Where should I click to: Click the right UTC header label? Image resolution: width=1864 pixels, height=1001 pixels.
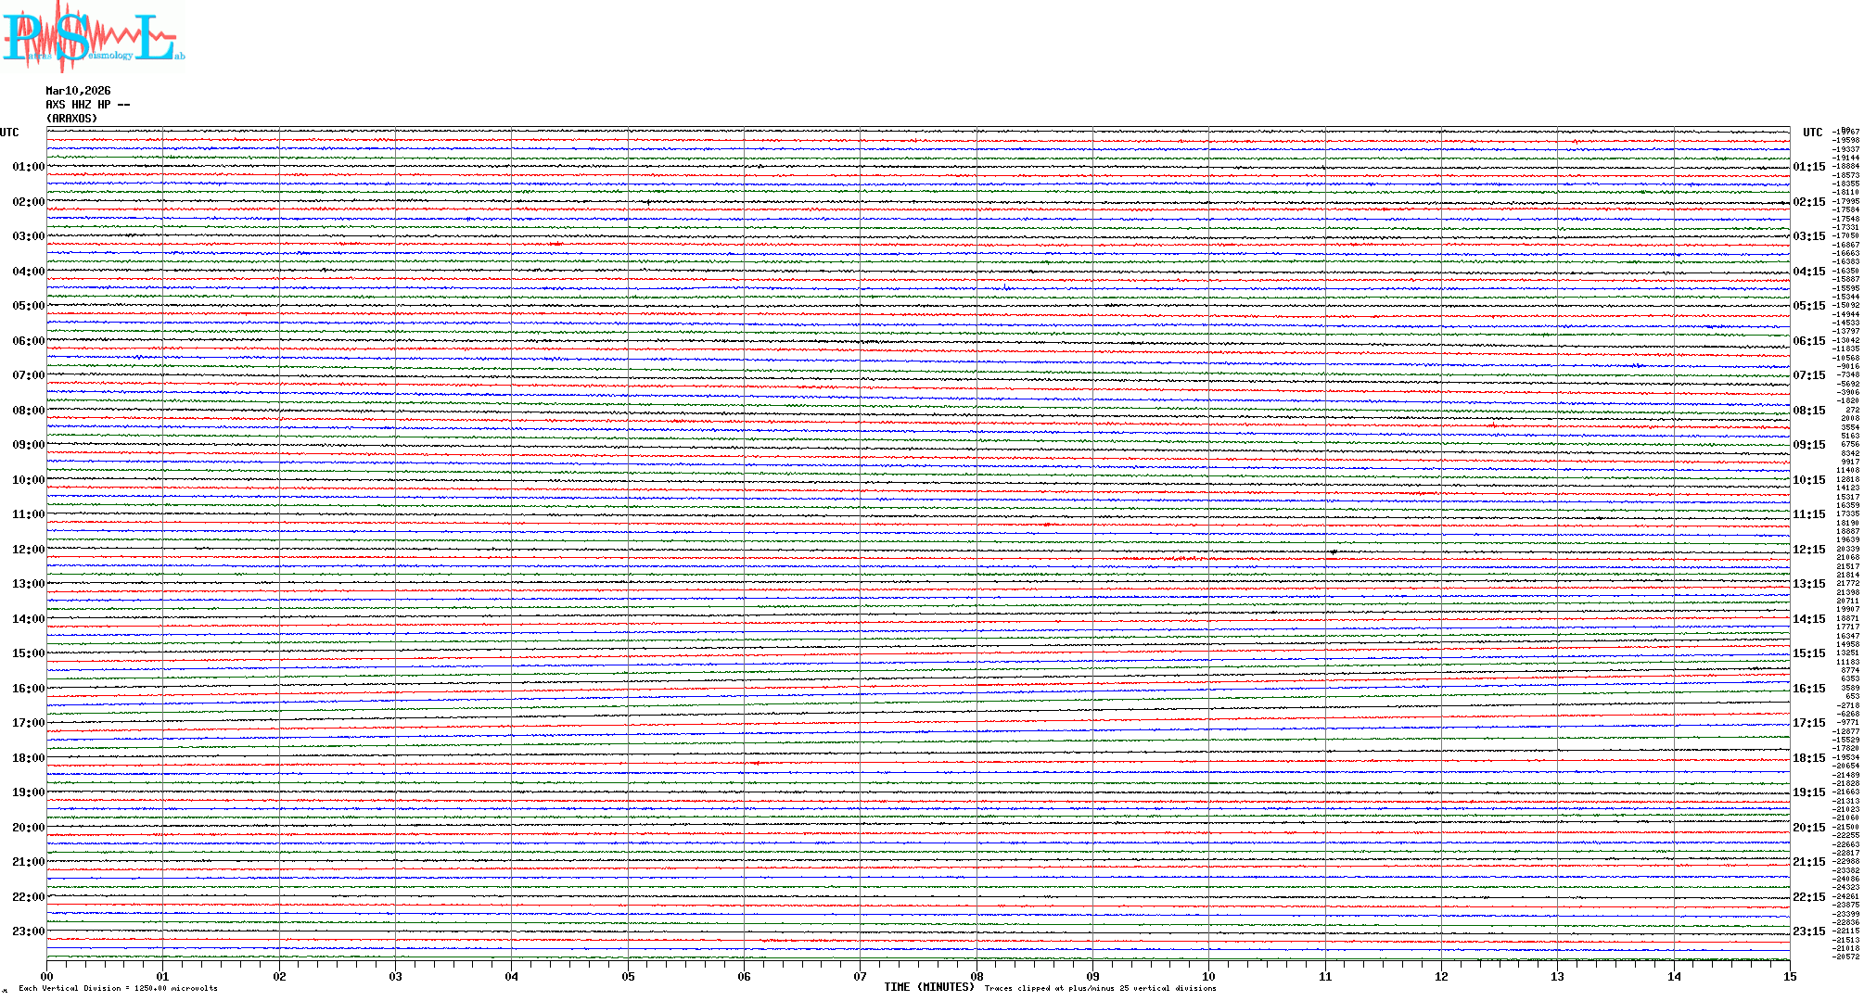pyautogui.click(x=1812, y=133)
